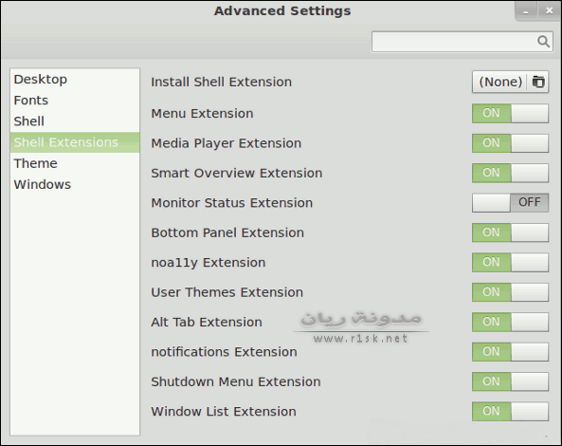Disable the noa11y Extension toggle
This screenshot has width=562, height=446.
coord(510,262)
